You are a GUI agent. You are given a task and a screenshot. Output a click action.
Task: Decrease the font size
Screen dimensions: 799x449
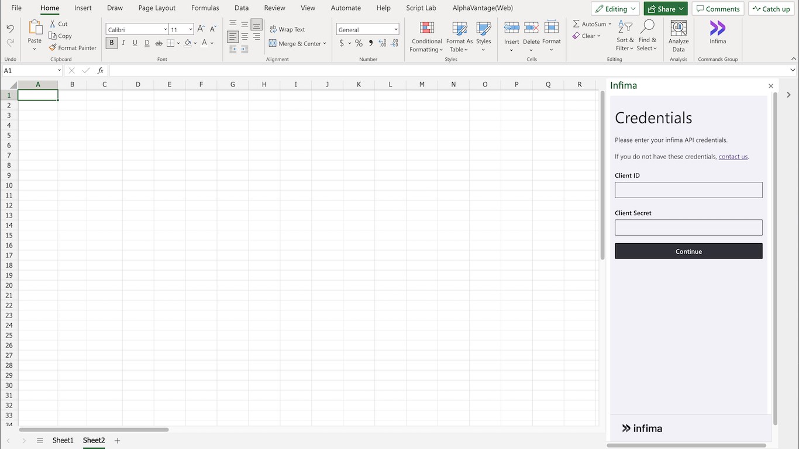click(213, 29)
